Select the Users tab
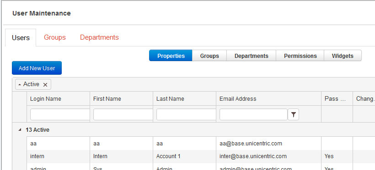This screenshot has height=170, width=375. tap(21, 38)
